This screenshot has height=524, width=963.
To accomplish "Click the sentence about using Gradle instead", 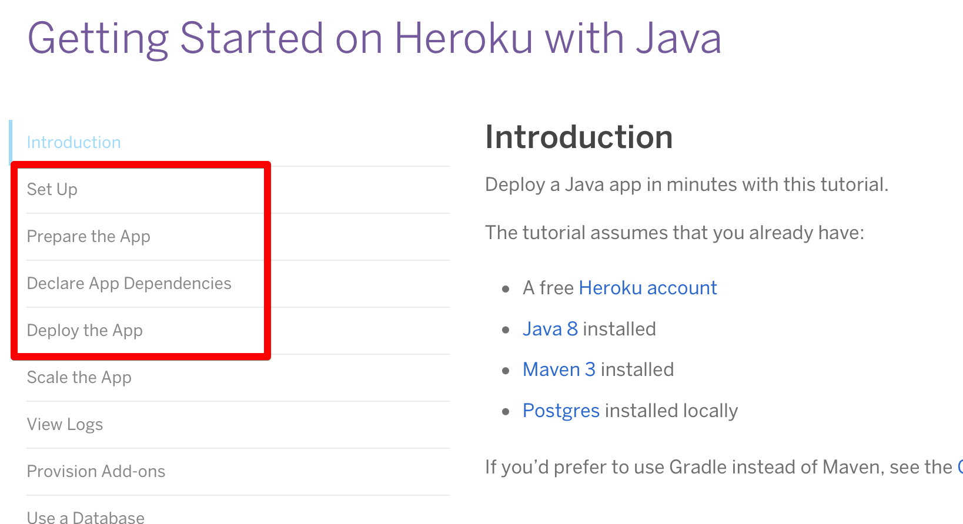I will (724, 467).
